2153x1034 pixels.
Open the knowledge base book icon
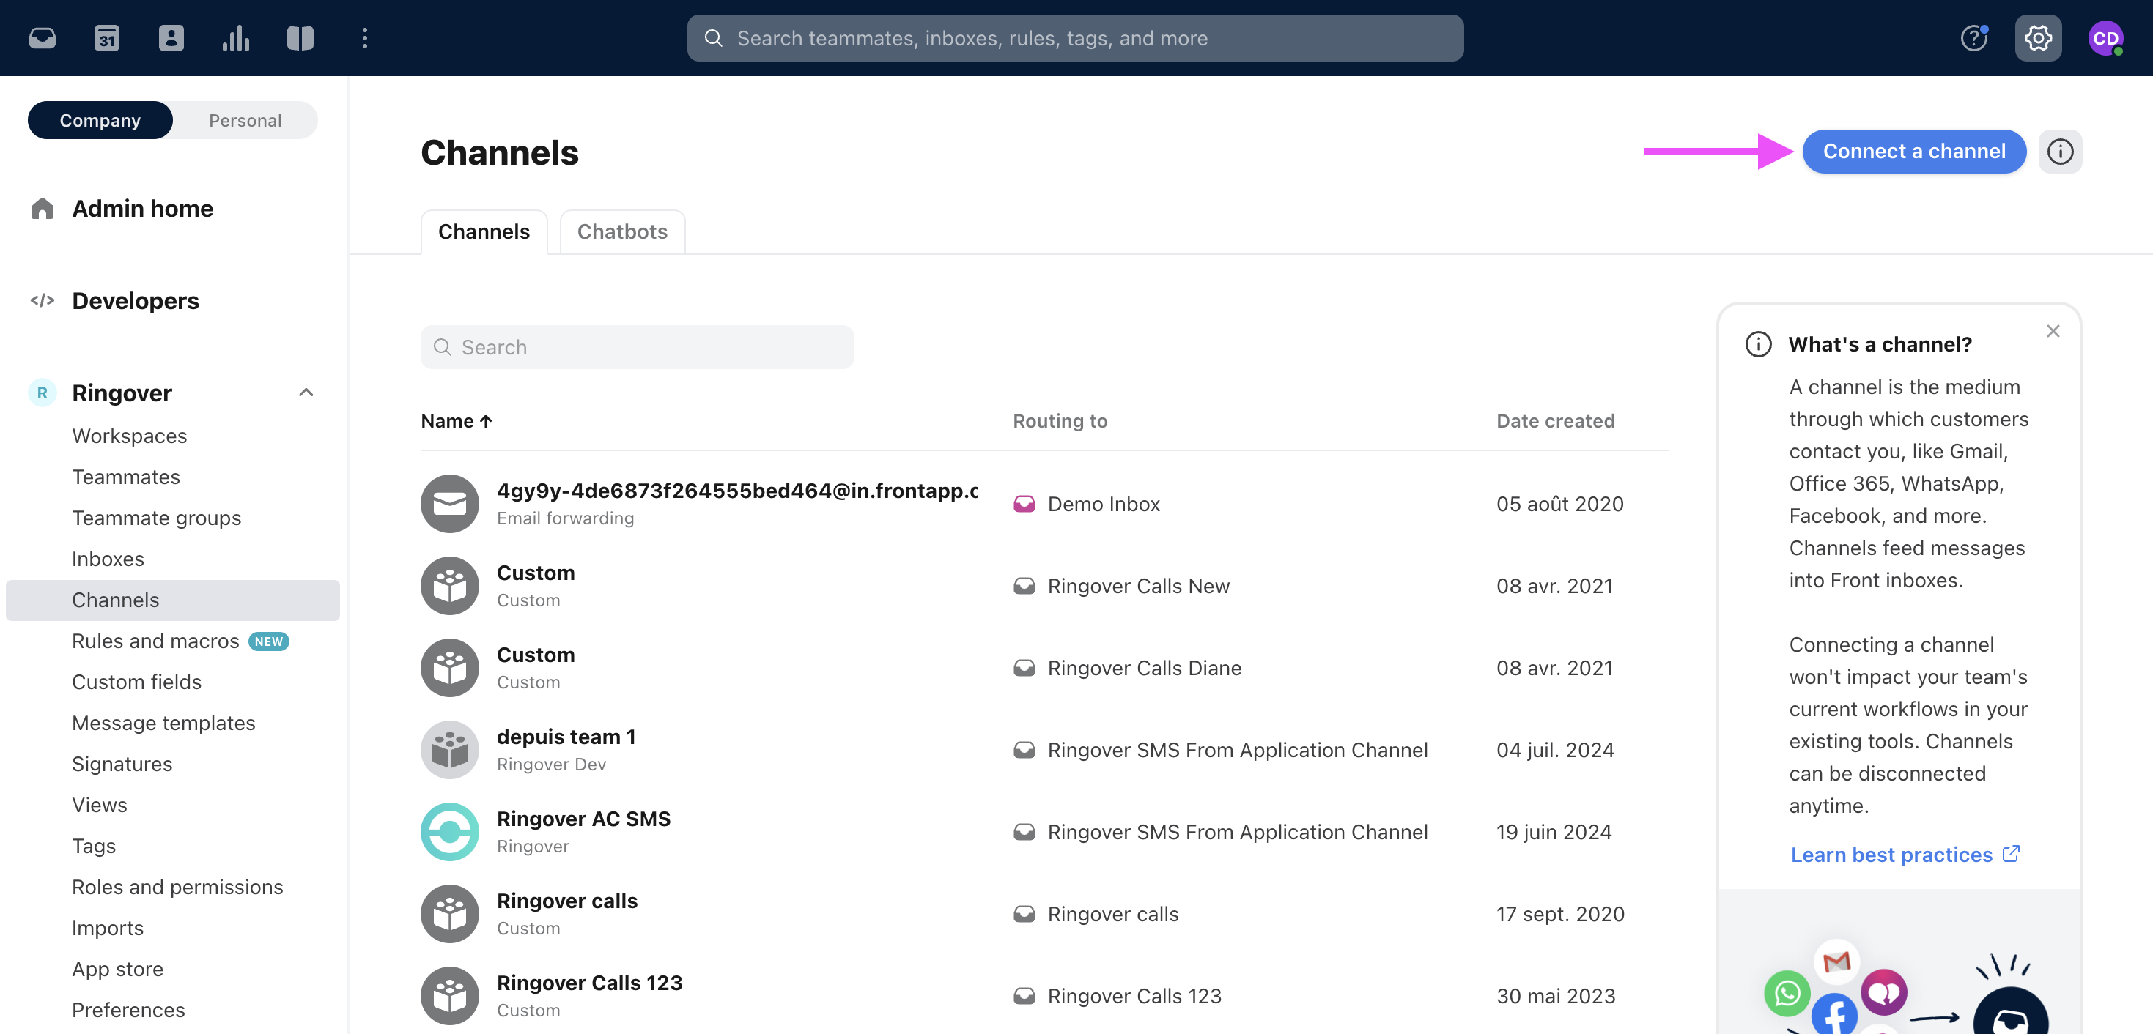tap(300, 37)
